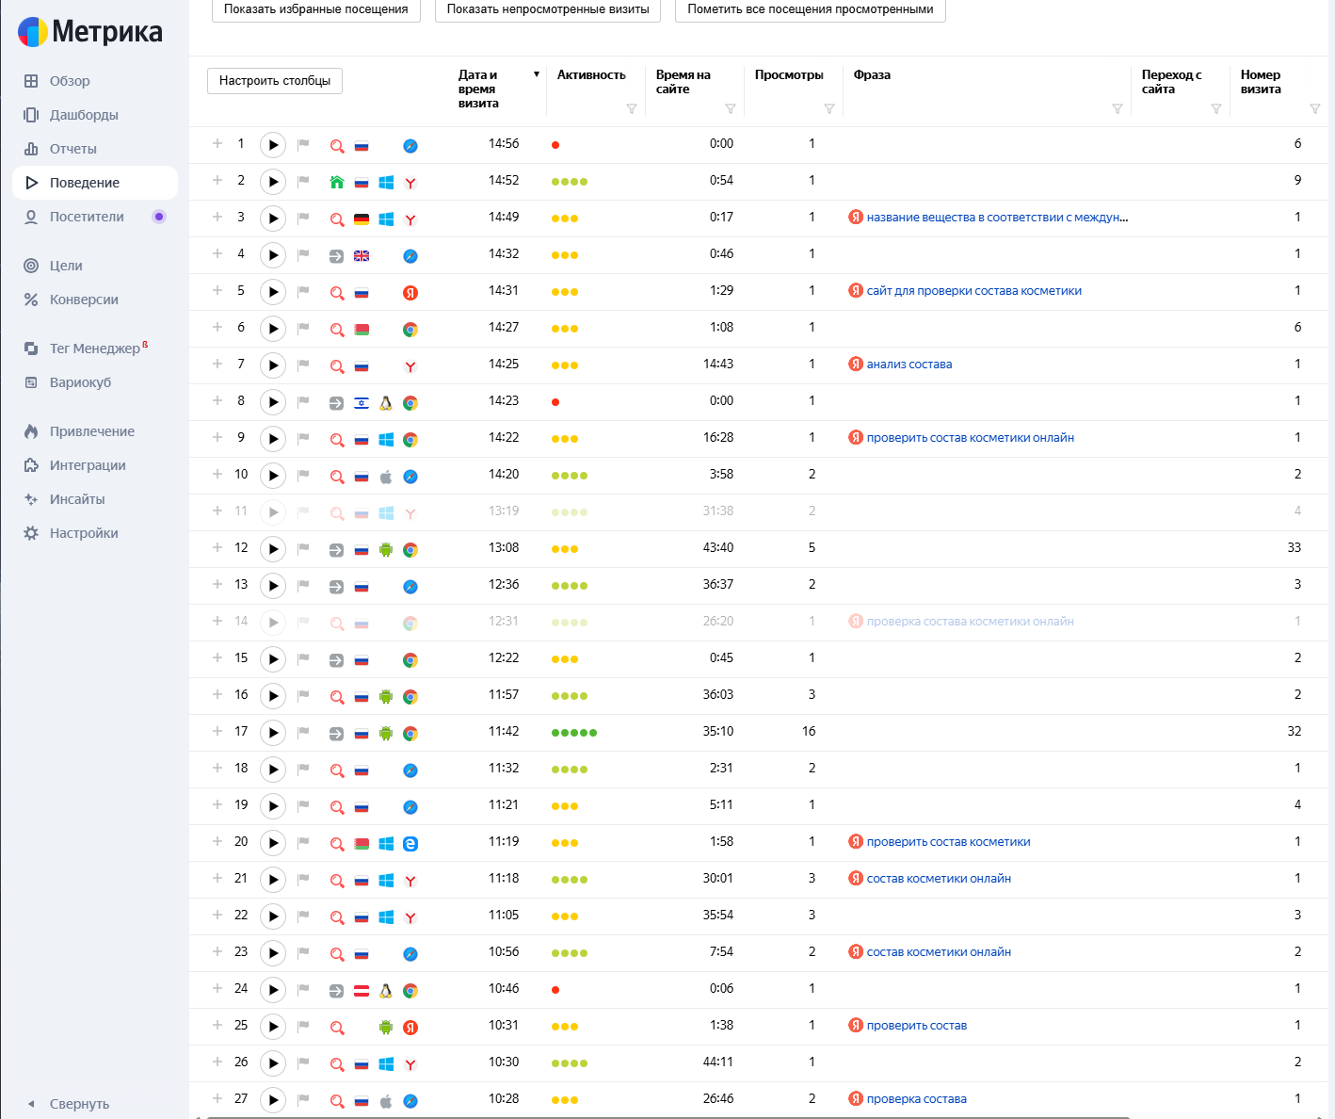The height and width of the screenshot is (1119, 1335).
Task: Open phrase link 'анализ состава'
Action: (x=909, y=365)
